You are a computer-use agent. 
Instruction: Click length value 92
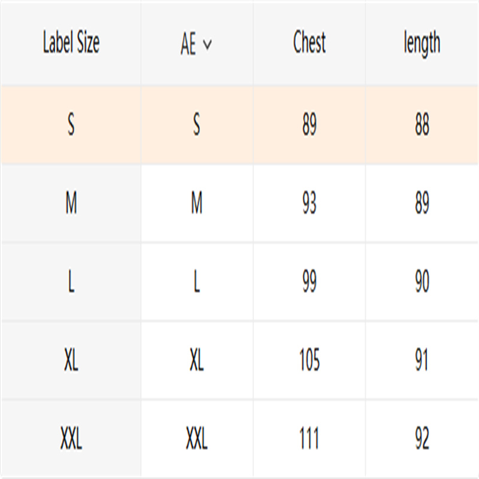422,438
